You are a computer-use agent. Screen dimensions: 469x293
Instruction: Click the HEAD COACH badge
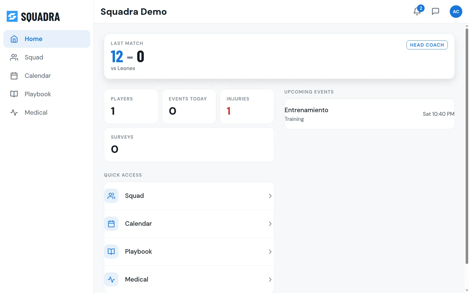click(x=427, y=45)
